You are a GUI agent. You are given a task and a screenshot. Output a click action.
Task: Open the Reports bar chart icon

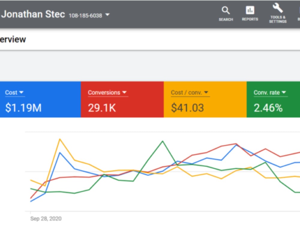point(250,10)
